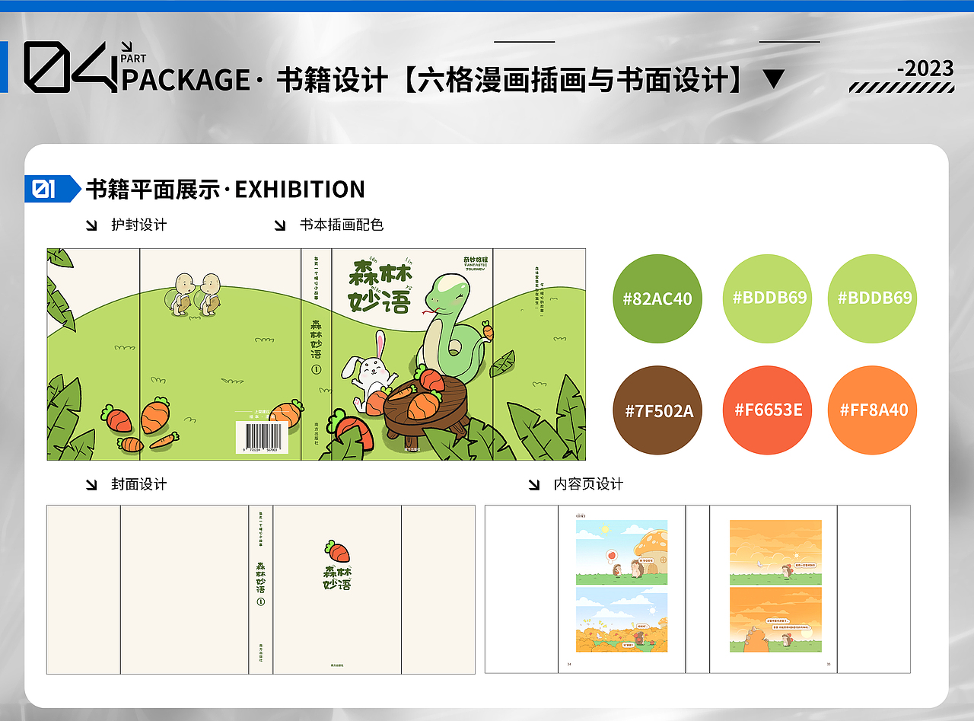Viewport: 974px width, 721px height.
Task: Click the 护封设计 label
Action: point(138,225)
